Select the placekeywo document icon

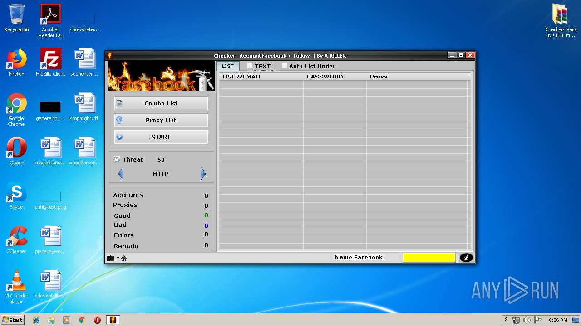click(50, 240)
